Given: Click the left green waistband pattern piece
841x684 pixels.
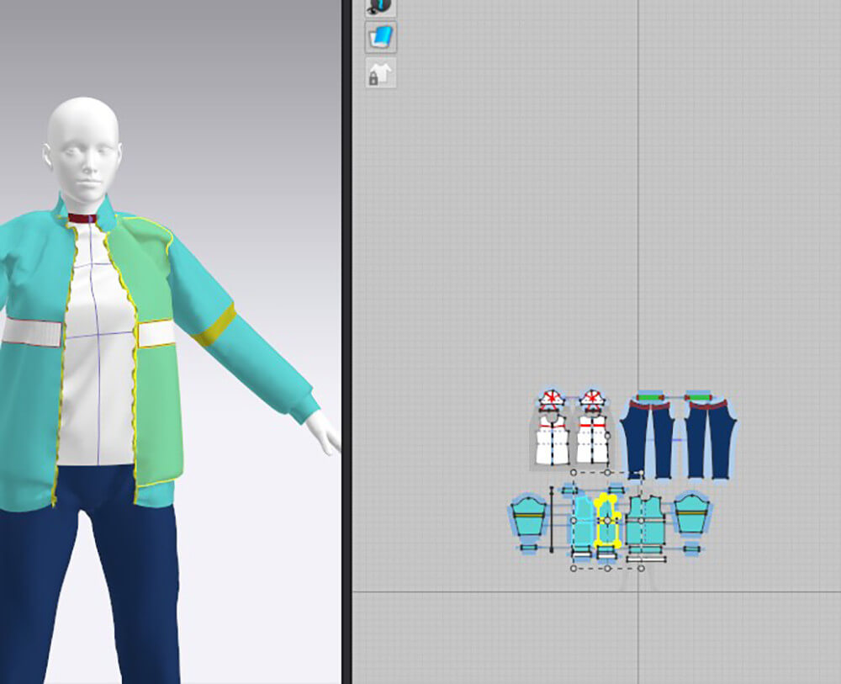Looking at the screenshot, I should (648, 395).
